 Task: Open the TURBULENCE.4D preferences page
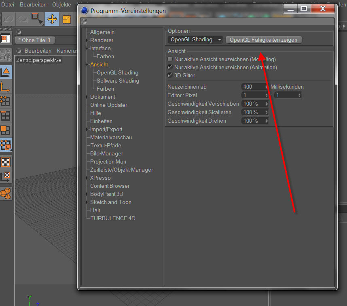point(113,218)
